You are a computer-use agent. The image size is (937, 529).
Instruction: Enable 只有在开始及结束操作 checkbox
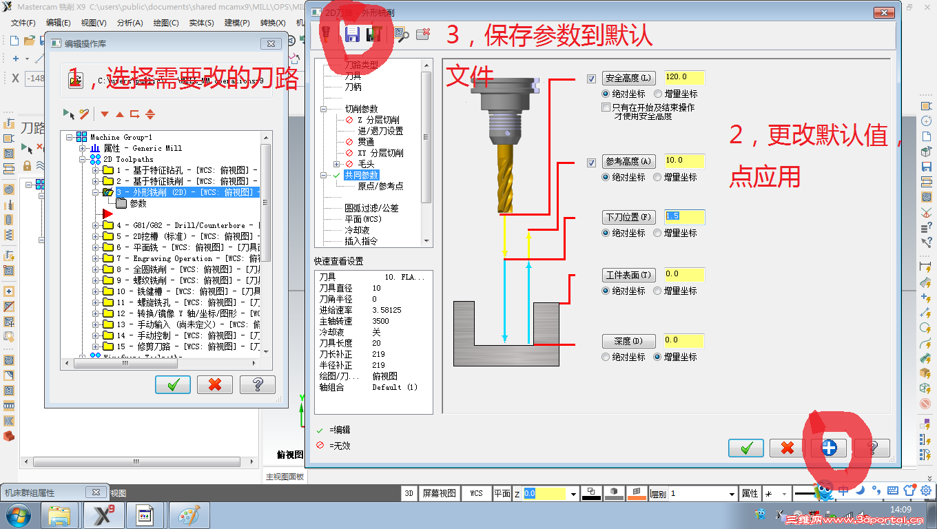pyautogui.click(x=606, y=107)
